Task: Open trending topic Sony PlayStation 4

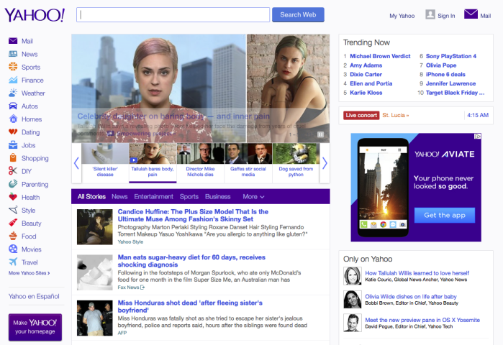Action: [x=451, y=56]
